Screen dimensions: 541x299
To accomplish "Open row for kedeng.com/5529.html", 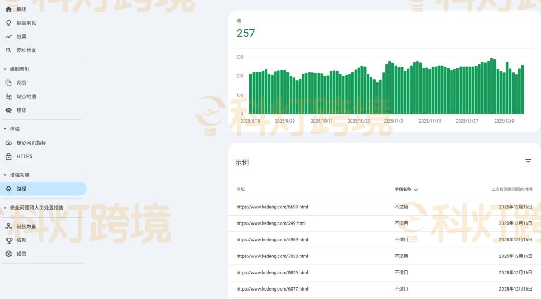I will (385, 273).
